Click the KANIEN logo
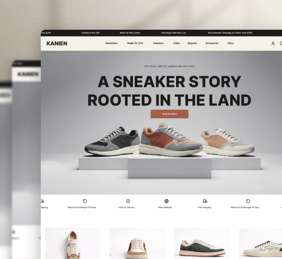282x259 pixels. click(x=57, y=43)
